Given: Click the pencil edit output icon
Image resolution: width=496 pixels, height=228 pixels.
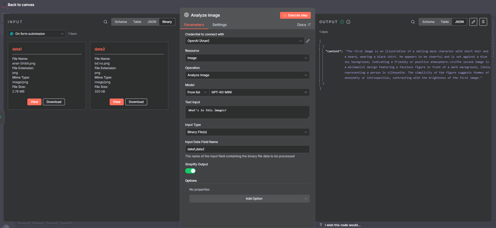Looking at the screenshot, I should (473, 22).
